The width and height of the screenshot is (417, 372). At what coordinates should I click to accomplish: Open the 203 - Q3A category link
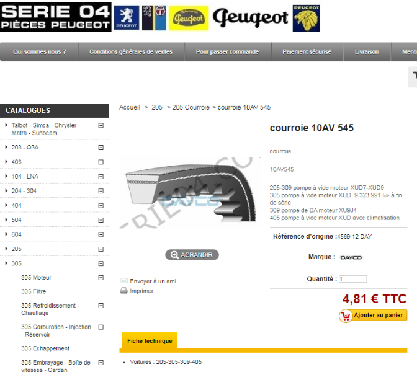[x=25, y=148]
